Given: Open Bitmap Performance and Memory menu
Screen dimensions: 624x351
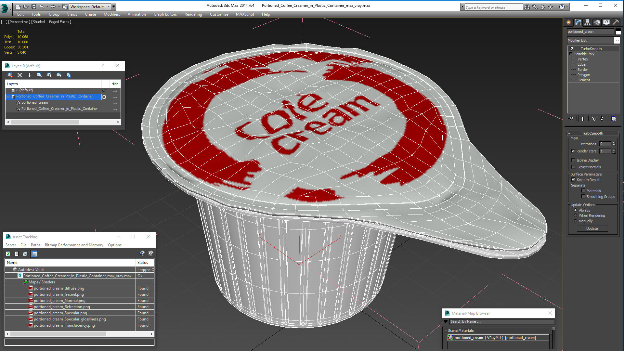Looking at the screenshot, I should coord(74,245).
